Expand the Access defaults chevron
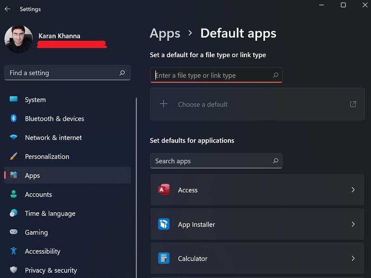 [x=353, y=190]
